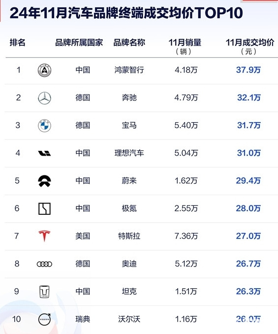Click the HIMA brand logo icon

[x=44, y=70]
